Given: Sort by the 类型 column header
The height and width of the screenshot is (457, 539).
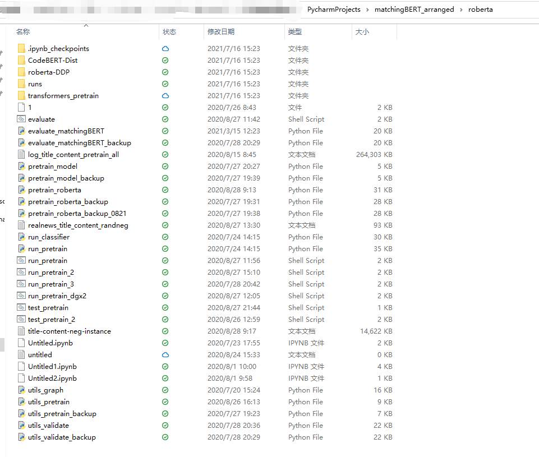Looking at the screenshot, I should 295,32.
